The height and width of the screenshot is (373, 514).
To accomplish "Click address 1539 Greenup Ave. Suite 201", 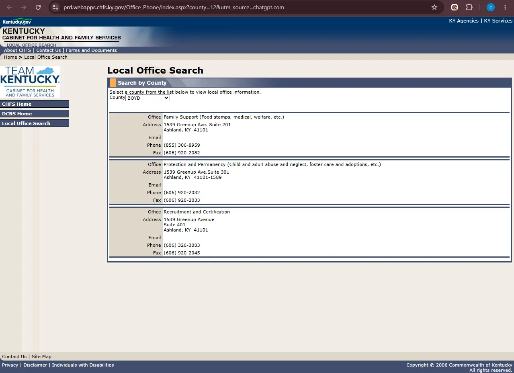I will 197,125.
